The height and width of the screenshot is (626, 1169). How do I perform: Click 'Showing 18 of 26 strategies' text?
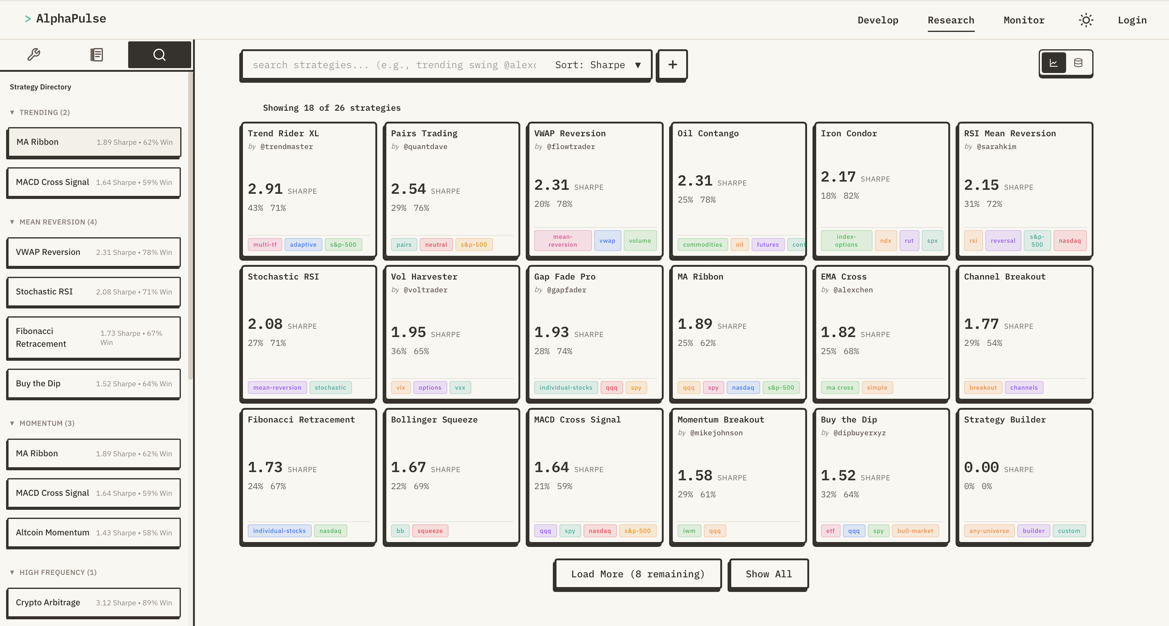click(332, 108)
